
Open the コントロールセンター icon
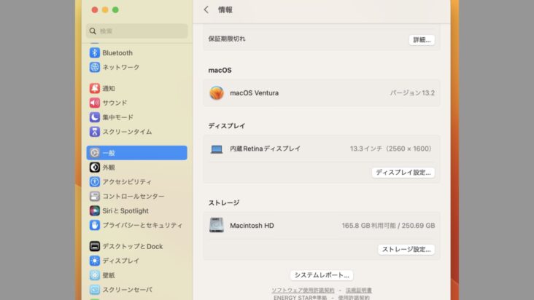pos(95,196)
